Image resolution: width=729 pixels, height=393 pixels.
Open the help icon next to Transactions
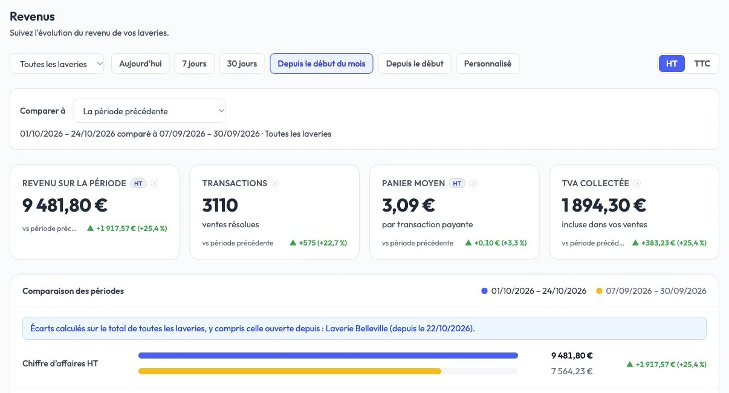tap(276, 183)
